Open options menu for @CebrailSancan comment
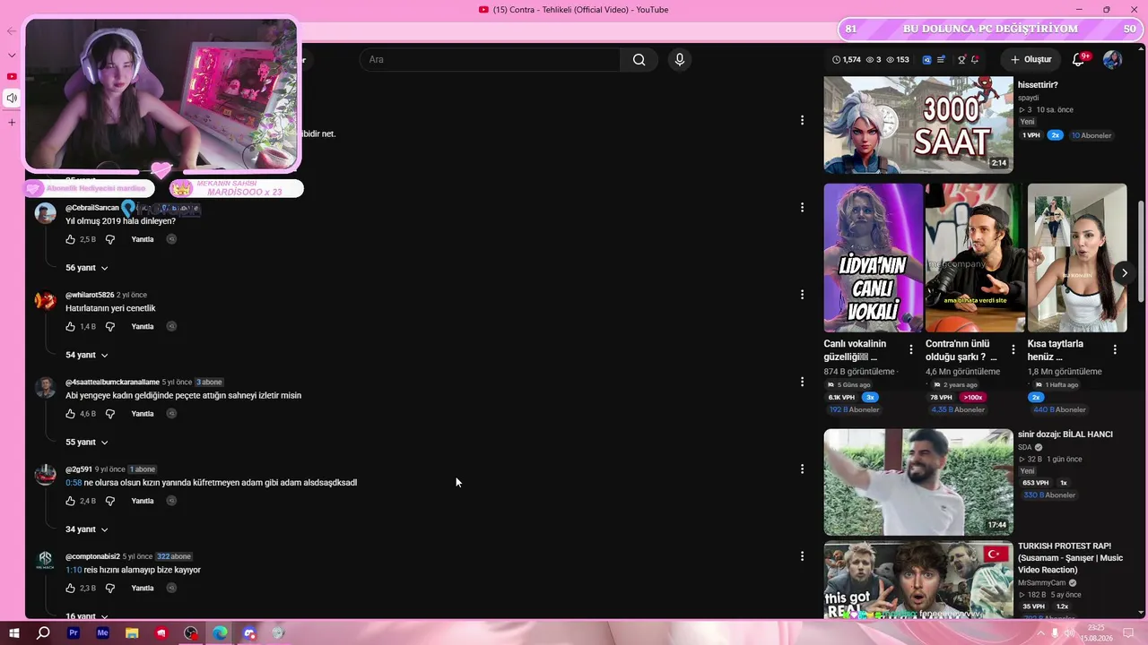The width and height of the screenshot is (1148, 645). [802, 207]
